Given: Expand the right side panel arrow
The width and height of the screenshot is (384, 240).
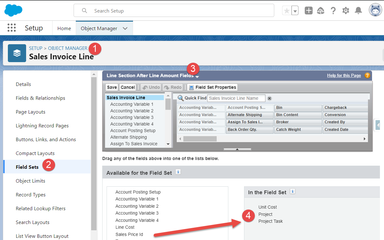Looking at the screenshot, I should coord(378,125).
